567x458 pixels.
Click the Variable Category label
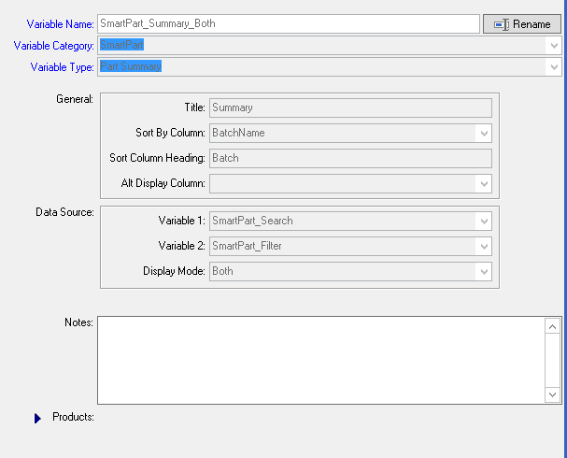(53, 46)
